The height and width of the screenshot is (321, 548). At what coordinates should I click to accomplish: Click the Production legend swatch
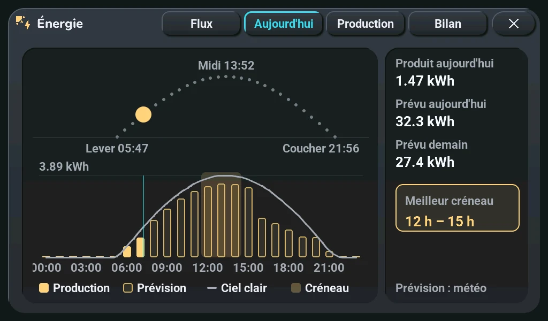tap(44, 288)
